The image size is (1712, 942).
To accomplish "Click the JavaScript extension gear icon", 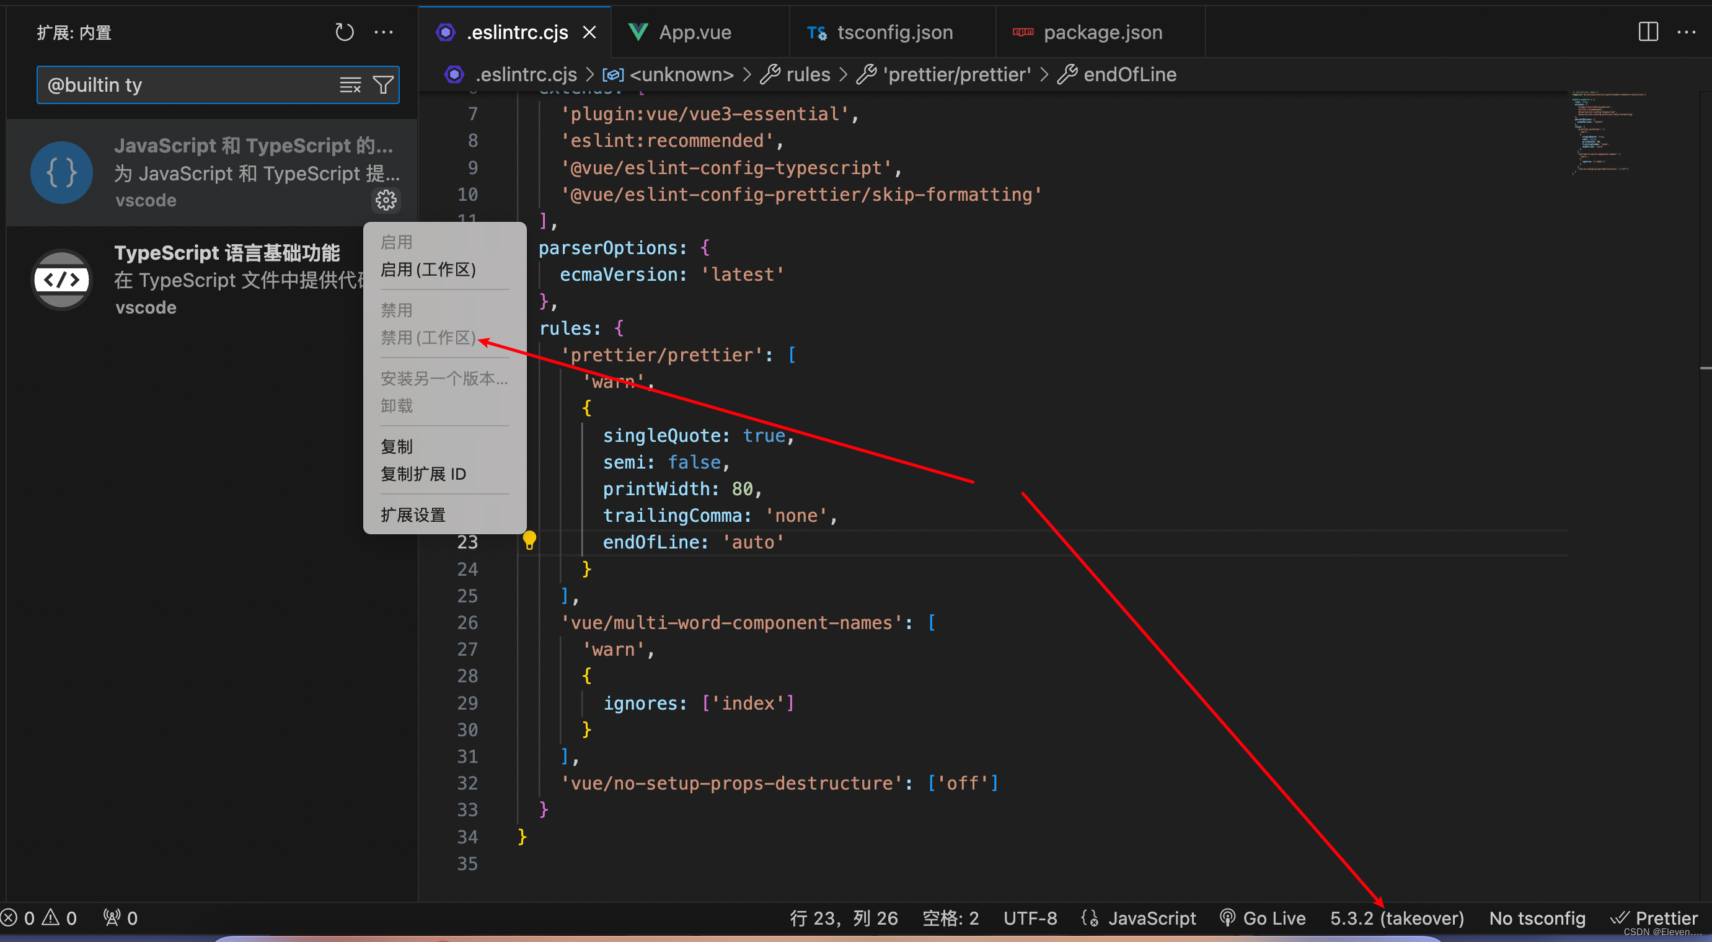I will click(386, 200).
